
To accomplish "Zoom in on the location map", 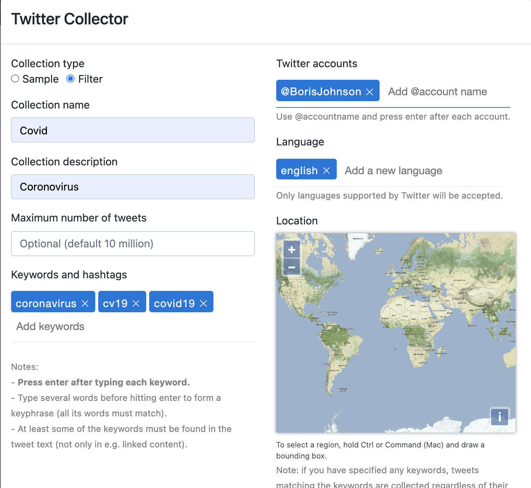I will [292, 250].
